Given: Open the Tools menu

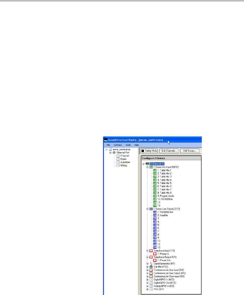Looking at the screenshot, I should (x=128, y=145).
